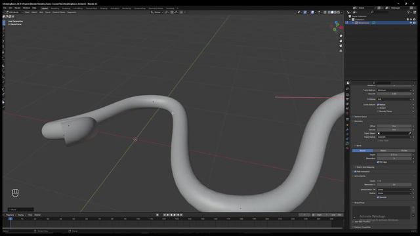
Task: Select the Profile bevel mode button
Action: pos(404,151)
